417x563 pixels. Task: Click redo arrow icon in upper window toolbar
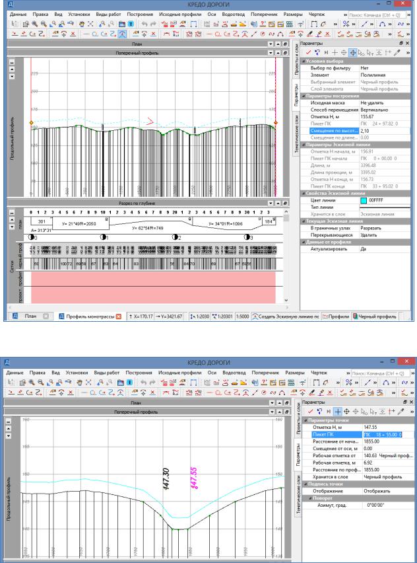coord(154,24)
